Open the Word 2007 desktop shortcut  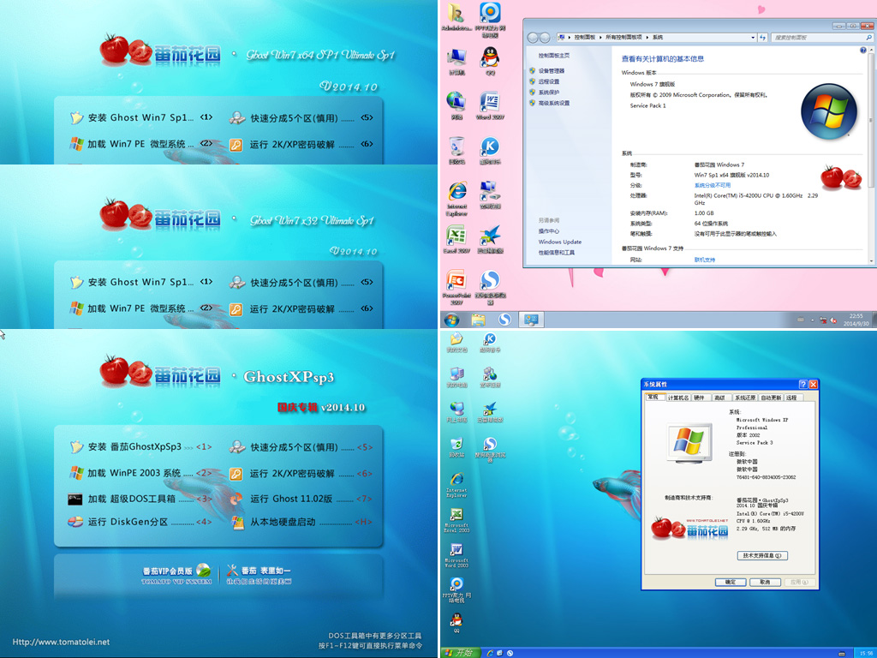[490, 105]
